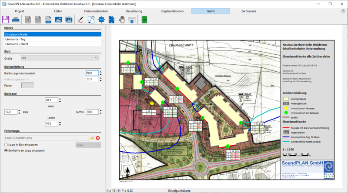Screen dimensions: 348x193
Task: Select the Einzelpunktkarte sheet
Action: pos(53,34)
